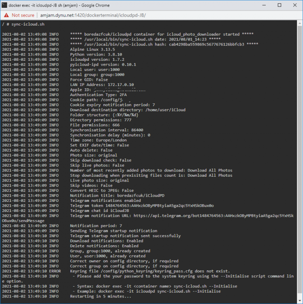Click the terminal window icon in title bar
Screen dimensions: 303x304
[x=4, y=5]
